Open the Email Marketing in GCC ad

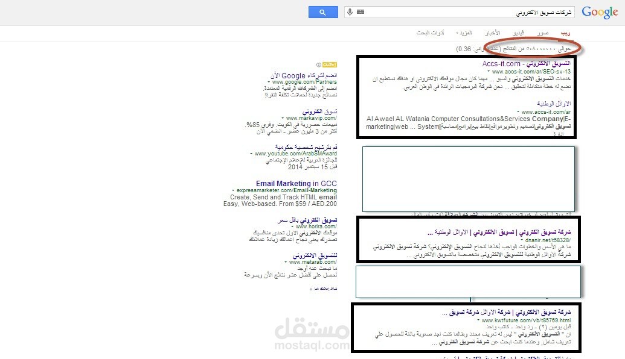pyautogui.click(x=296, y=184)
